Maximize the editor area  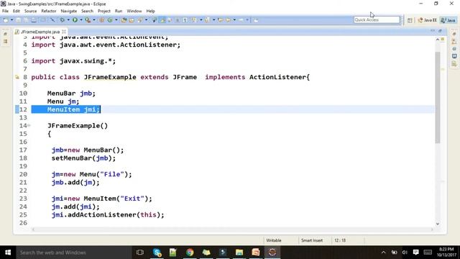(440, 31)
